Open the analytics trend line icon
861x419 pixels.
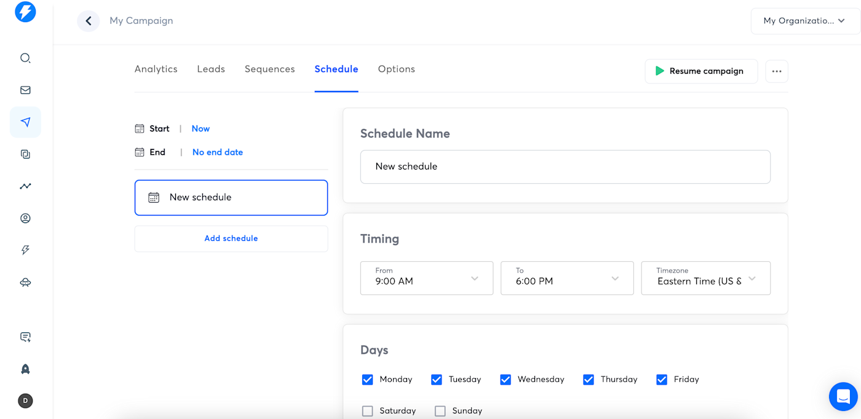25,186
